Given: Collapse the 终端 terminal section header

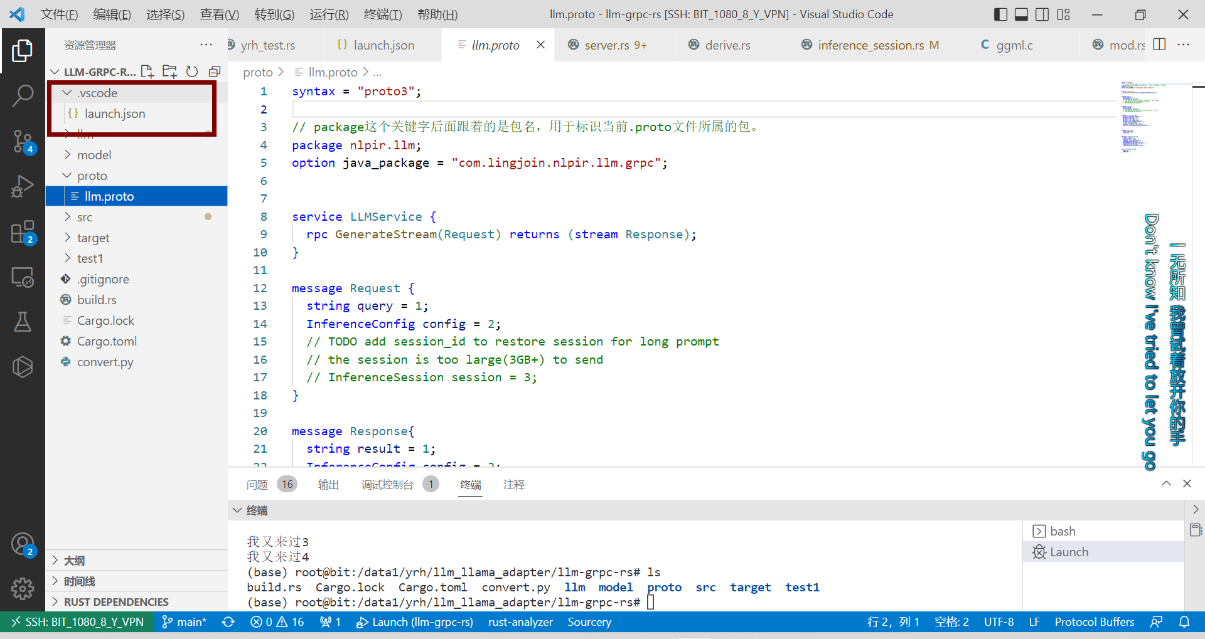Looking at the screenshot, I should click(x=706, y=510).
